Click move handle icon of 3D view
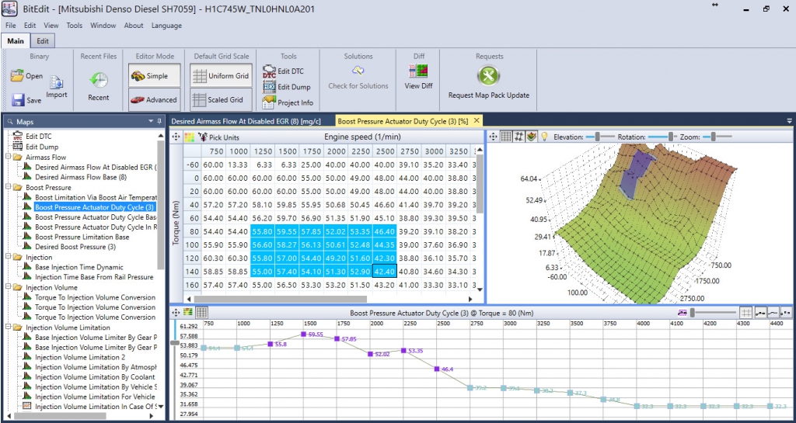796x423 pixels. pos(494,137)
